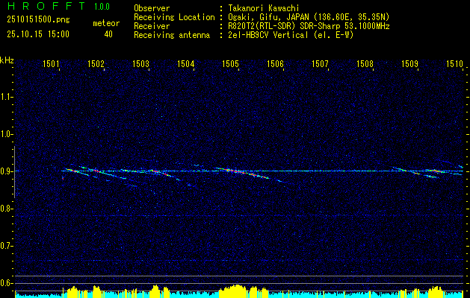Click the date stamp 25.10.15 15:00
Viewport: 470px width, 298px height.
tap(38, 34)
